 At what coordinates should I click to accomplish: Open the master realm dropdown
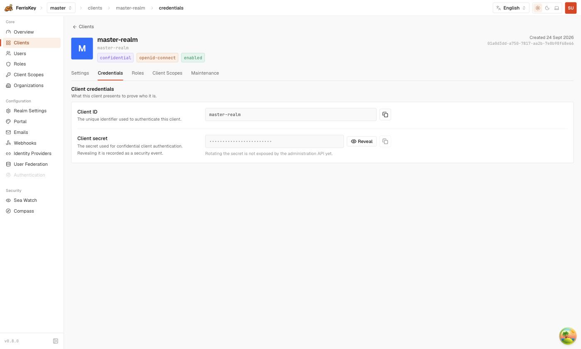(61, 8)
